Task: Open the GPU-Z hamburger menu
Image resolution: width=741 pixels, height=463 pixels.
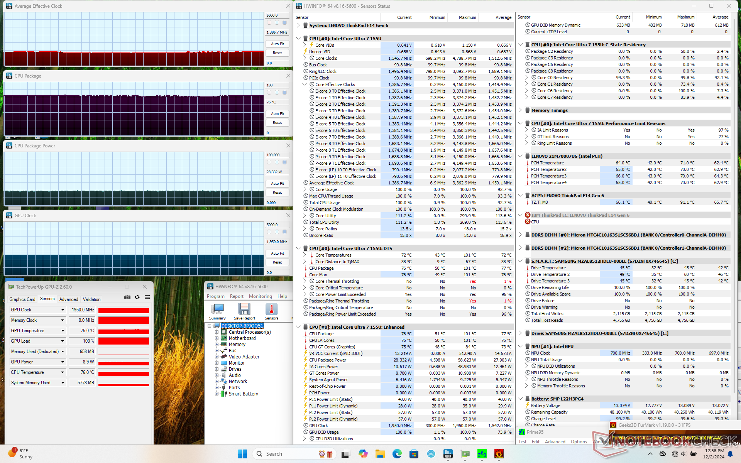Action: 147,297
